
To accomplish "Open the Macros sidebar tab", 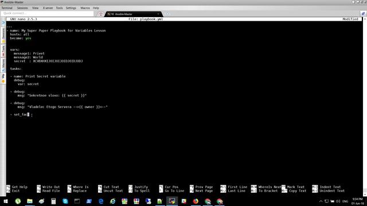I will click(3, 65).
